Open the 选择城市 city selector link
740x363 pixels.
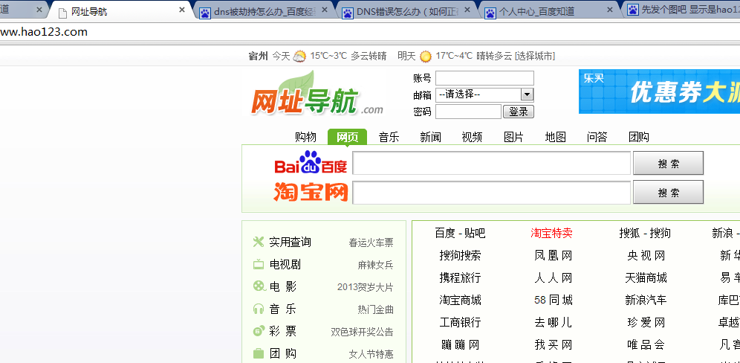coord(535,57)
